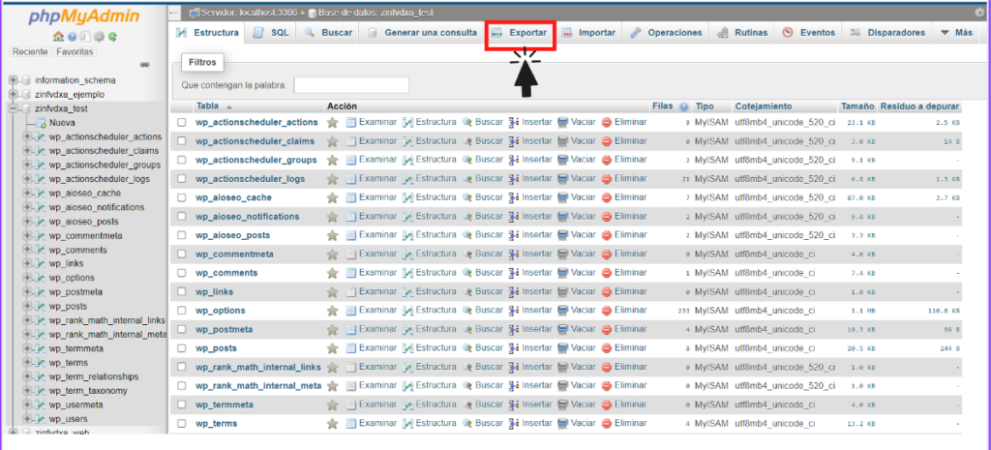Open the Disparadores tab
The width and height of the screenshot is (991, 450).
tap(888, 33)
